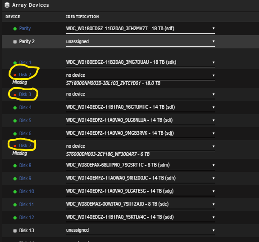Open the Disk 7 link
This screenshot has width=259, height=242.
pos(25,145)
